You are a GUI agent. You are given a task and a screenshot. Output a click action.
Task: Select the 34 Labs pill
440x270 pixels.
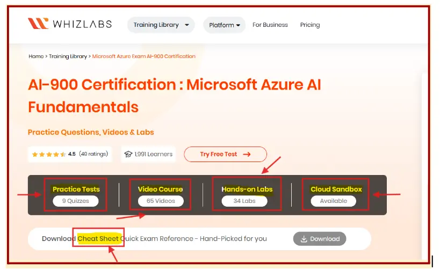(244, 201)
